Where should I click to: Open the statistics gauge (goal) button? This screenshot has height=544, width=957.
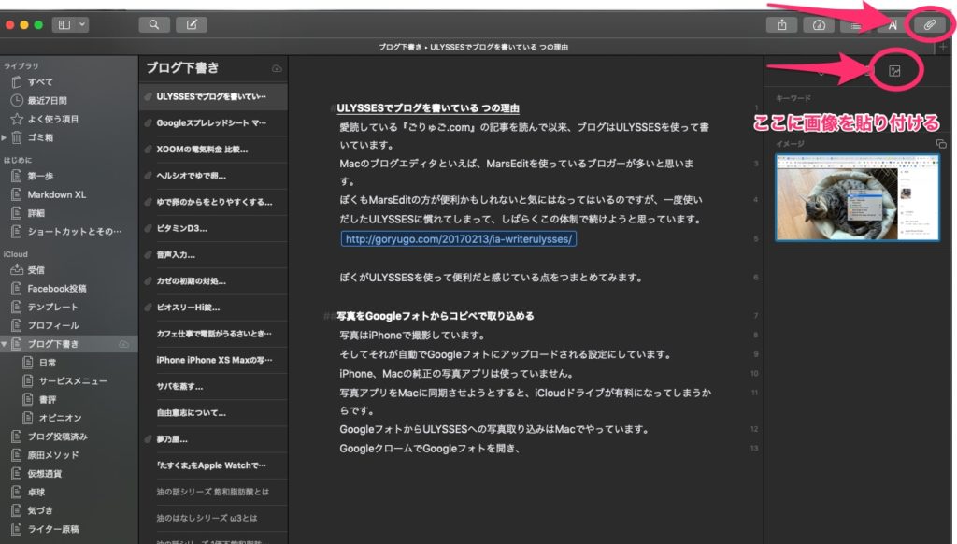[x=819, y=25]
